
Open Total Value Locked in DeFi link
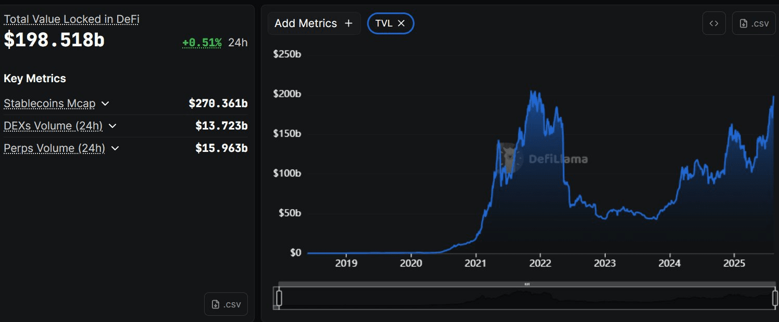[x=71, y=19]
